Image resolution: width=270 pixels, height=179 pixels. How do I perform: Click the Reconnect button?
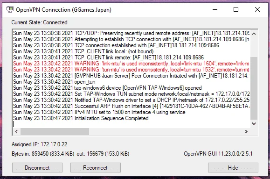pyautogui.click(x=96, y=167)
